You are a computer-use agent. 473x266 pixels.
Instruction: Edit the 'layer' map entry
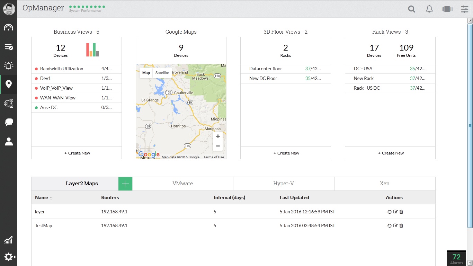(x=395, y=212)
